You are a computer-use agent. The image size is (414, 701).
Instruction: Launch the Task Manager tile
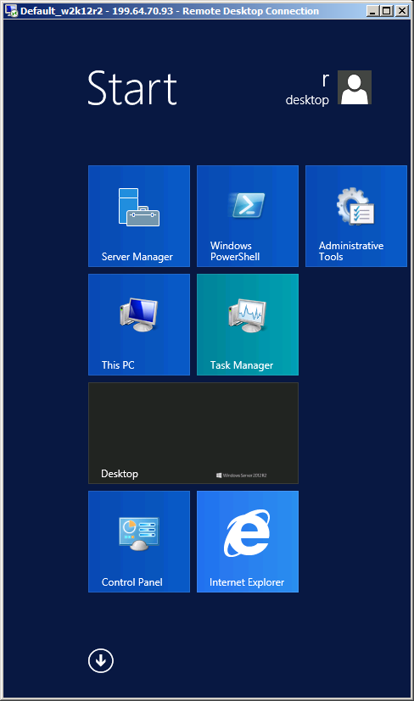(248, 325)
